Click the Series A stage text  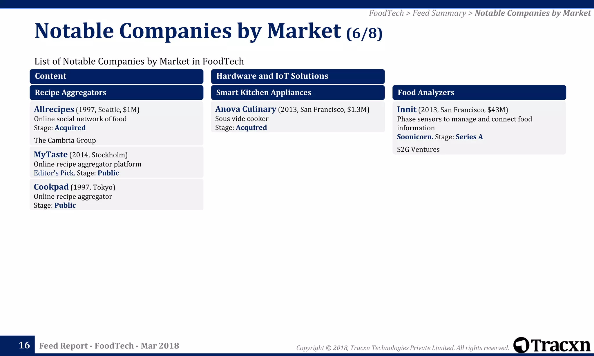click(x=469, y=137)
